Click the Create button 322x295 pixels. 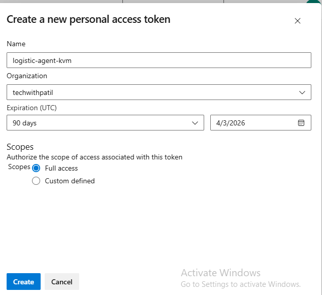tap(23, 282)
